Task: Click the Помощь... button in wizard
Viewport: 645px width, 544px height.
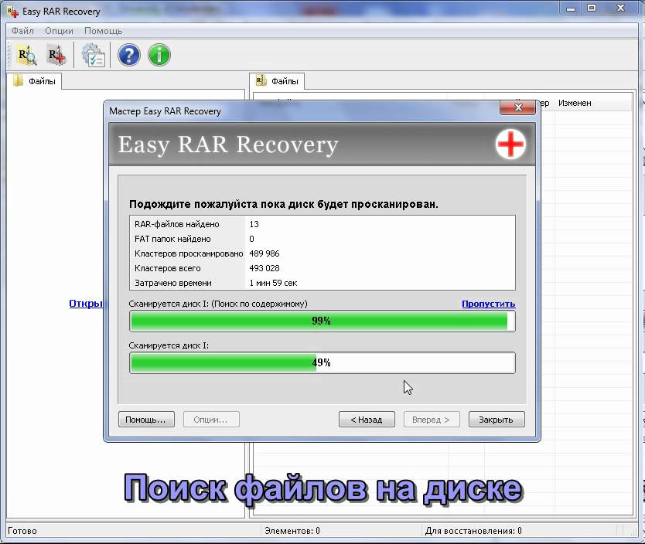Action: coord(146,420)
